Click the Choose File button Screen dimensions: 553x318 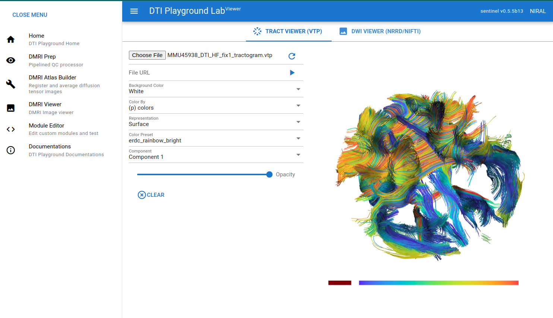(x=147, y=55)
